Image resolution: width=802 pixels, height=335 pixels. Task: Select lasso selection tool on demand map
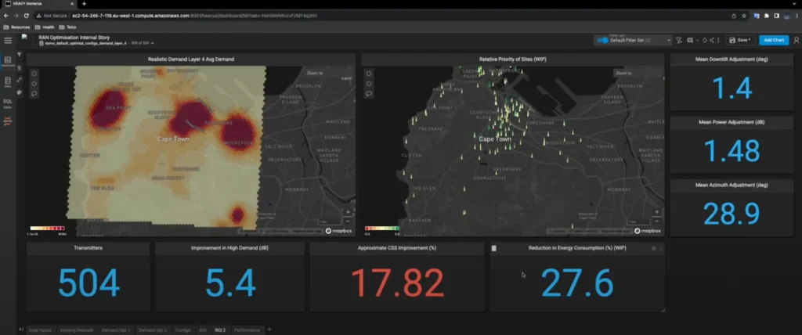pyautogui.click(x=34, y=94)
